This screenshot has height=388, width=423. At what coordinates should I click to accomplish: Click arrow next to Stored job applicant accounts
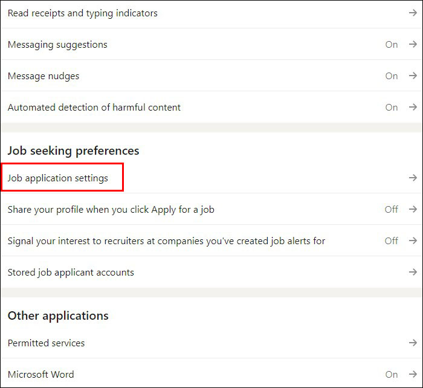(413, 273)
